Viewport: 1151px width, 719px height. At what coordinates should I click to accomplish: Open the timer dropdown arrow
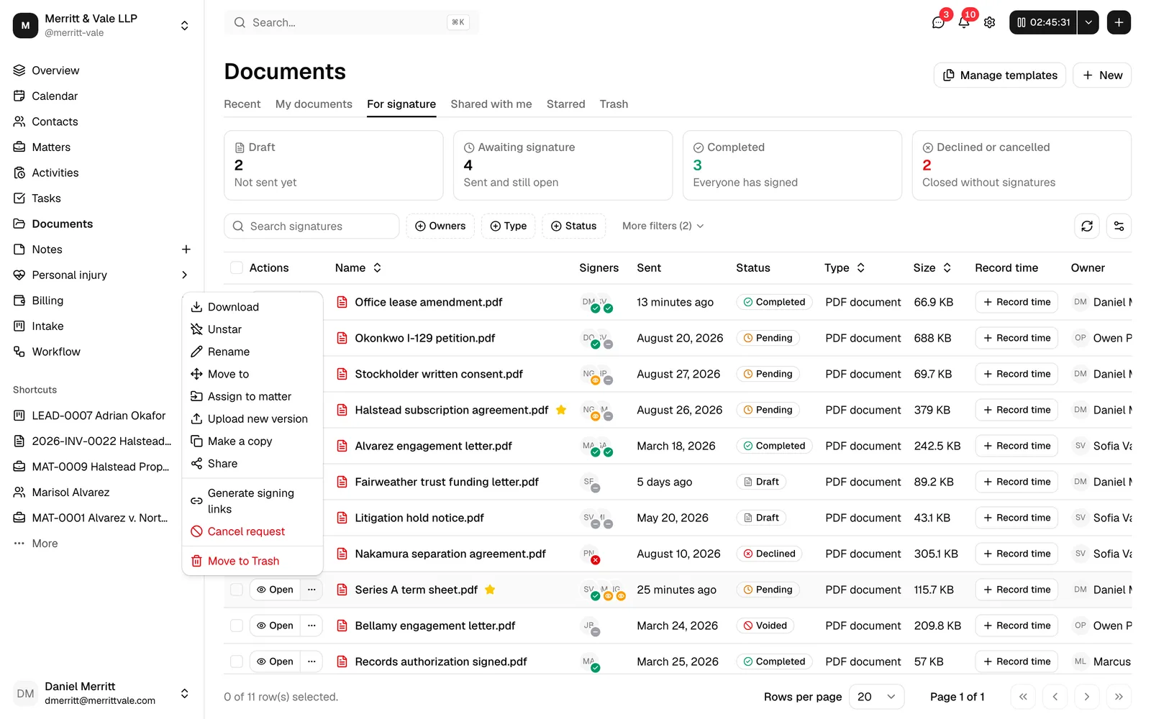pyautogui.click(x=1088, y=22)
